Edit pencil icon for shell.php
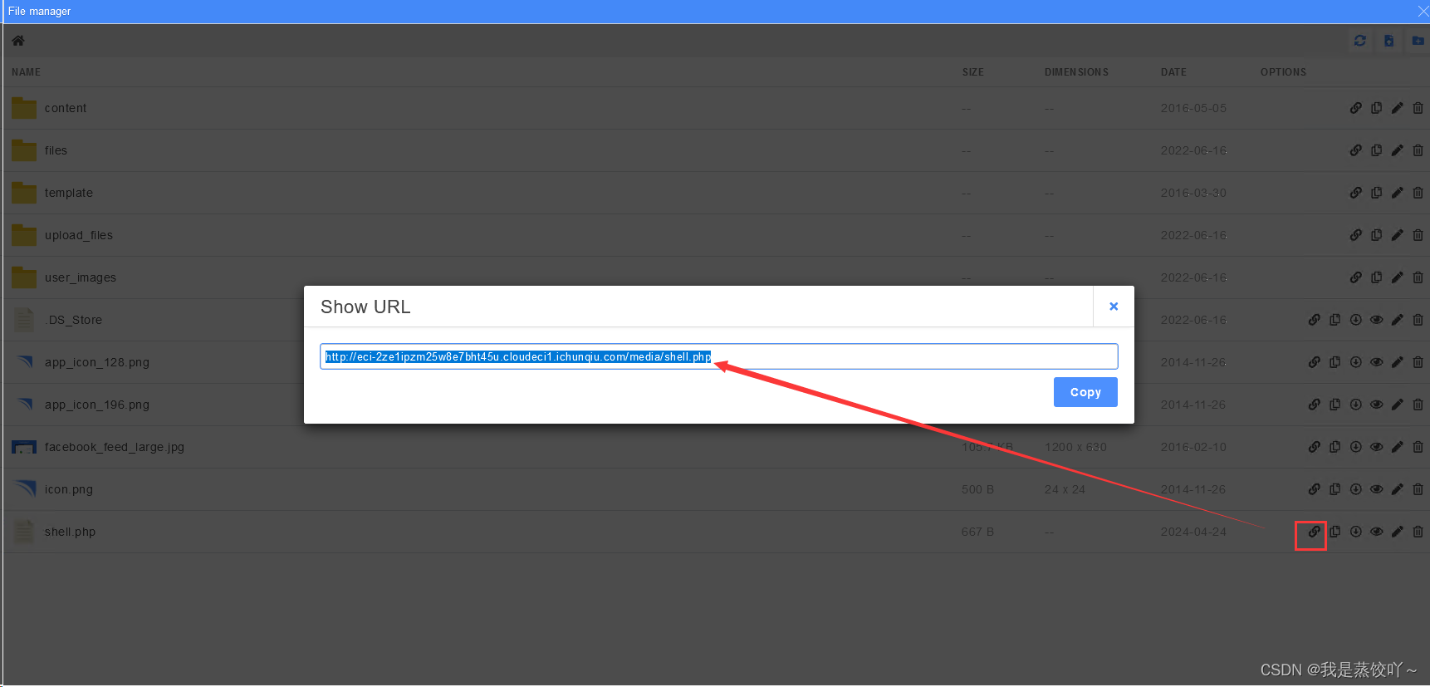This screenshot has height=687, width=1430. (x=1397, y=532)
